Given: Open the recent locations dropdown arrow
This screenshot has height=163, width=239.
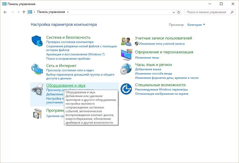Looking at the screenshot, I should (19, 12).
